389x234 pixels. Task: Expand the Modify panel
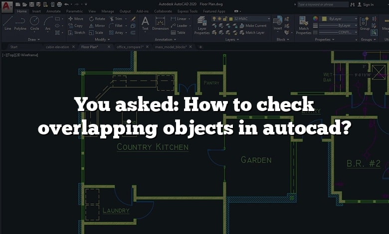point(102,39)
